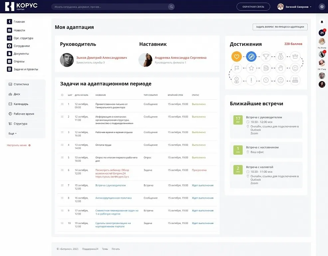328x256 pixels.
Task: Open 'Задачи и проекты' in sidebar
Action: coord(26,69)
